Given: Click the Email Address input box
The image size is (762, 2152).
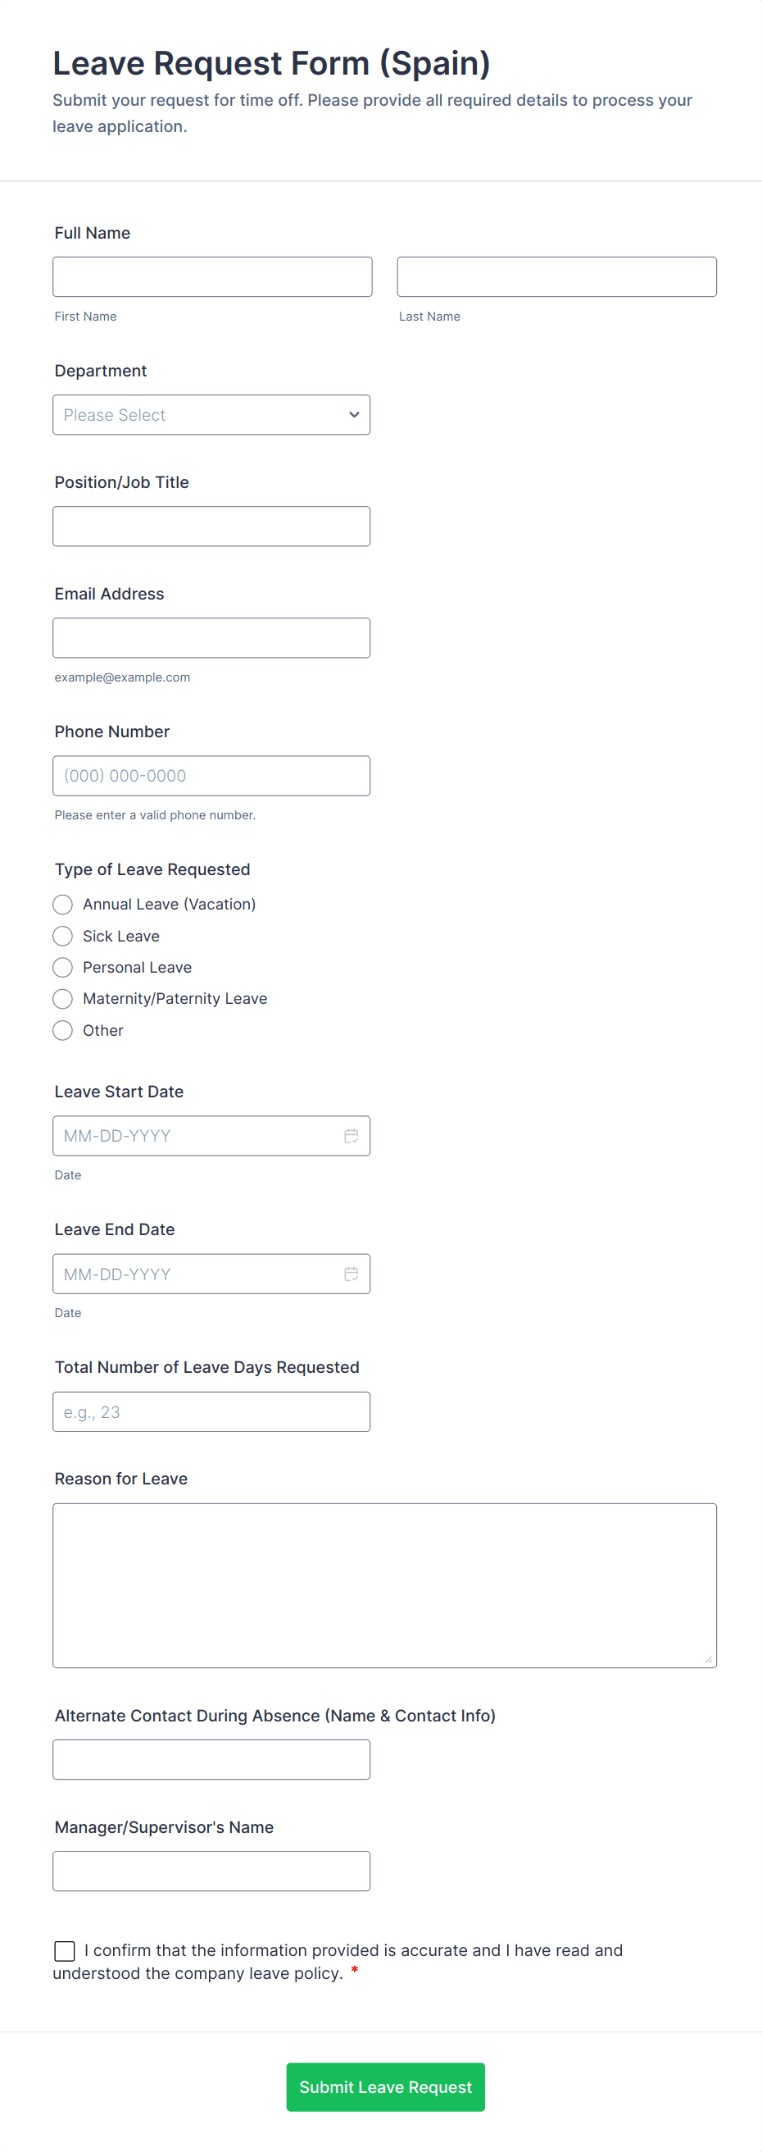Looking at the screenshot, I should point(211,637).
